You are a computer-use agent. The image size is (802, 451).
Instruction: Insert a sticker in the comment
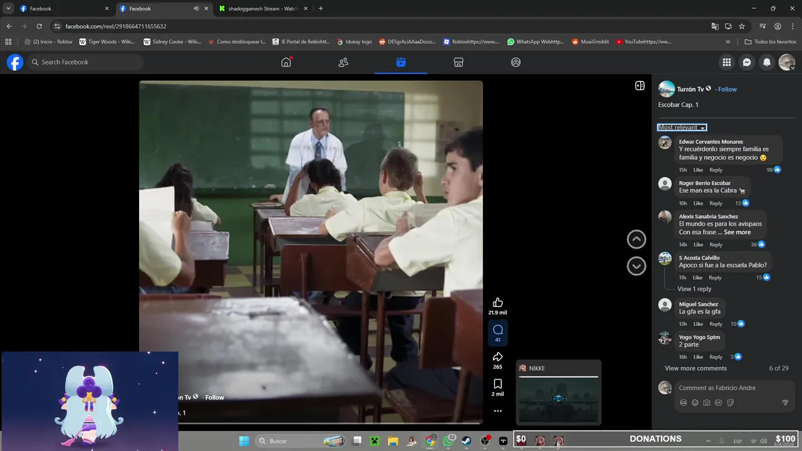pyautogui.click(x=731, y=403)
